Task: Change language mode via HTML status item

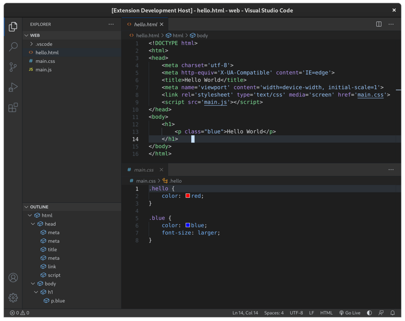Action: [x=326, y=313]
